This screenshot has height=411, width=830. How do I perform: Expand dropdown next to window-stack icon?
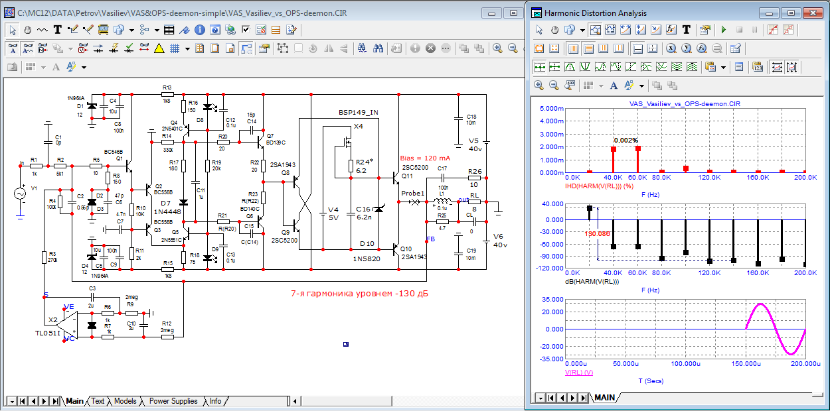click(132, 30)
